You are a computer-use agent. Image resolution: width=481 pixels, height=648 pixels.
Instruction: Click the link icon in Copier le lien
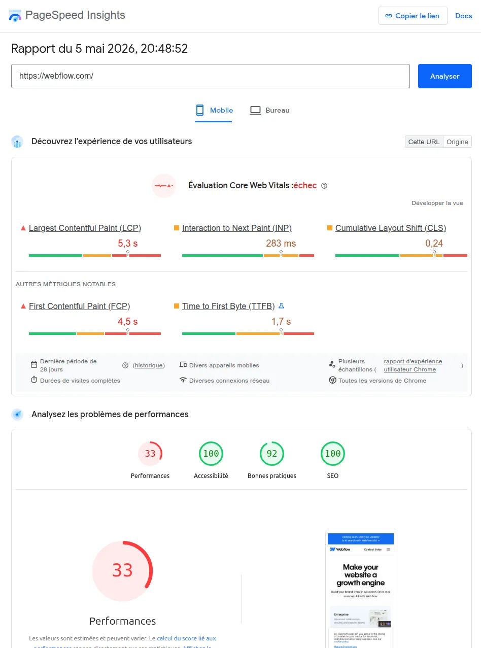click(389, 16)
